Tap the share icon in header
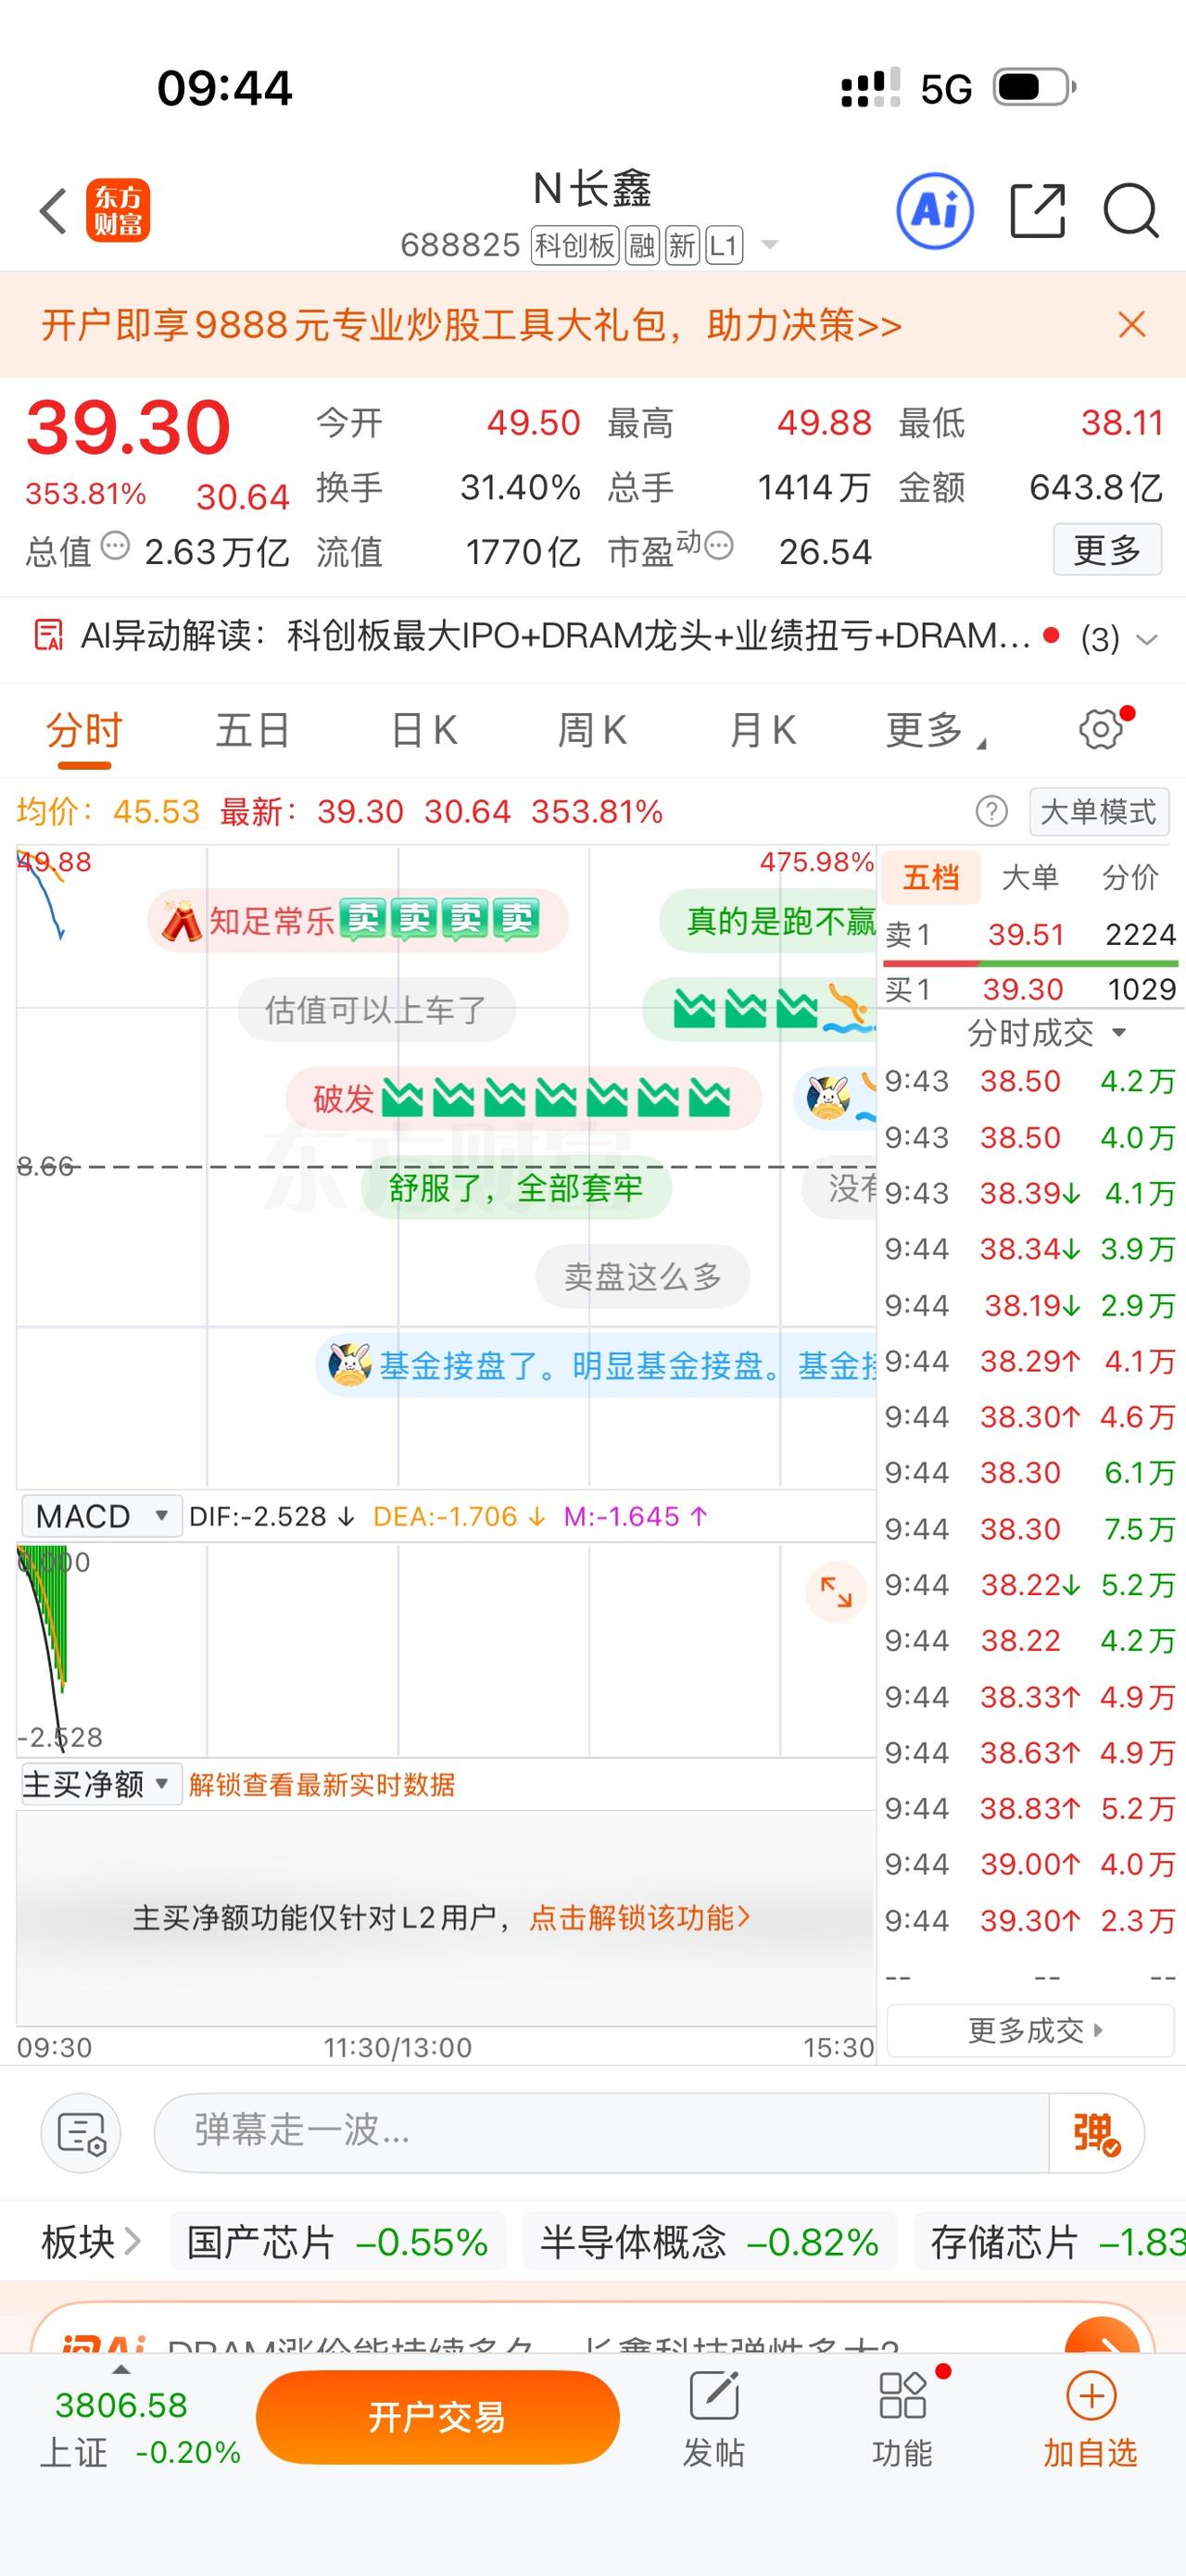This screenshot has width=1186, height=2576. (1038, 211)
